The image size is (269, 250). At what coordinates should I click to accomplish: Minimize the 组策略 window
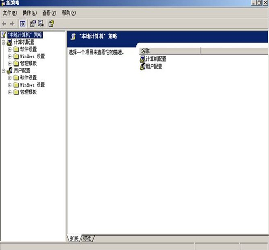[254, 3]
